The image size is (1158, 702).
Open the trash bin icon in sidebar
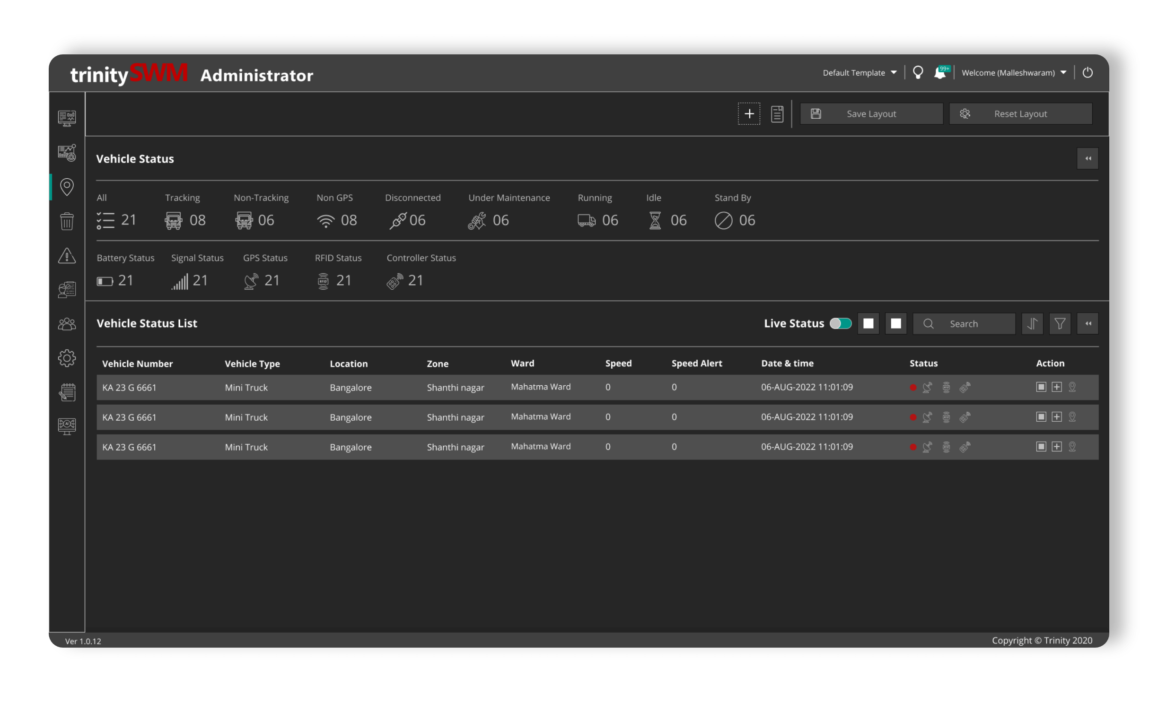point(67,221)
